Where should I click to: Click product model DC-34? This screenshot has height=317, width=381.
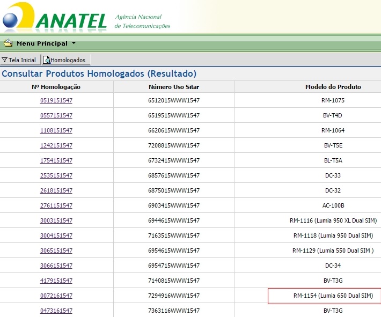pyautogui.click(x=333, y=266)
